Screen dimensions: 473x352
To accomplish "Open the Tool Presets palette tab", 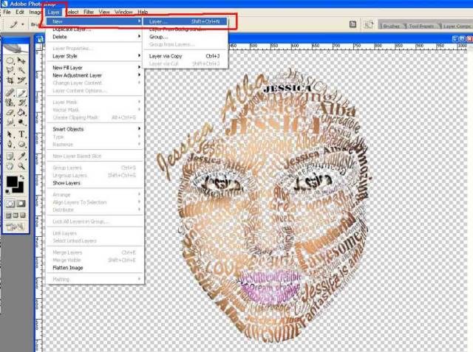I will (421, 26).
